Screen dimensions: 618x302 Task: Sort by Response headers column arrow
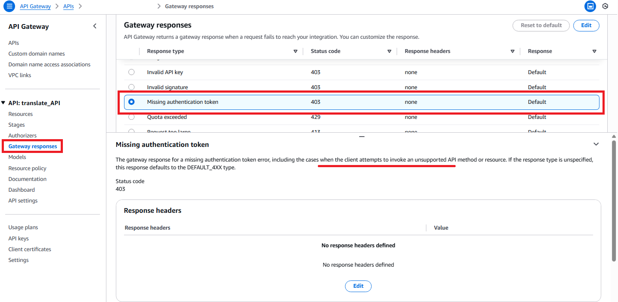(x=512, y=51)
